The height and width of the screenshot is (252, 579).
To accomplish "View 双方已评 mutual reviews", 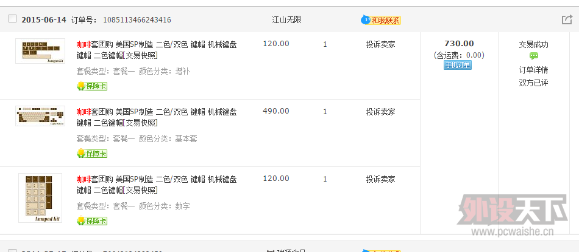I will 533,83.
